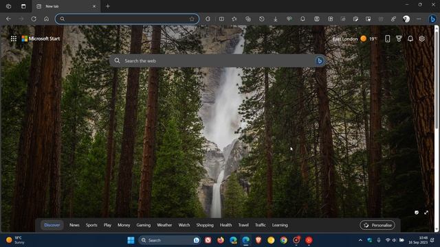Open Browser essentials heart icon

point(289,19)
